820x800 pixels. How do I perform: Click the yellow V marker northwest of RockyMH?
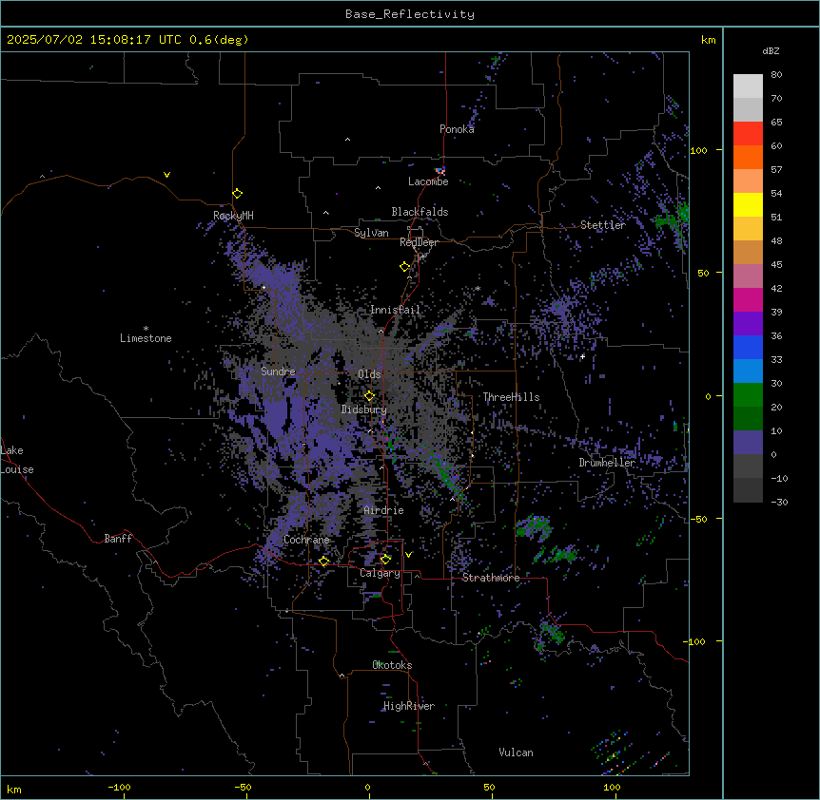point(166,175)
